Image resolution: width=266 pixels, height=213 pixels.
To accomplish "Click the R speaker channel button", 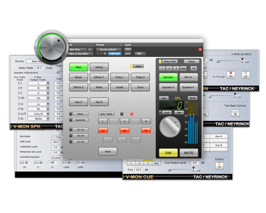I will point(146,121).
